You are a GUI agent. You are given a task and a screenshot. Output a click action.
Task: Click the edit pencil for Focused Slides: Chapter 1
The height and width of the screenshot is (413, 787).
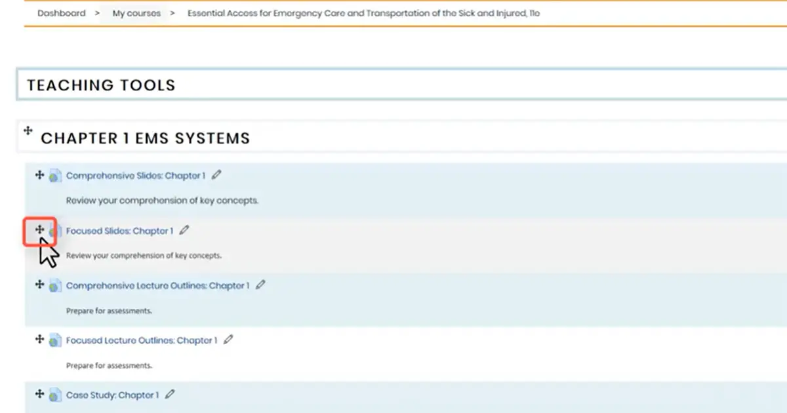[184, 230]
